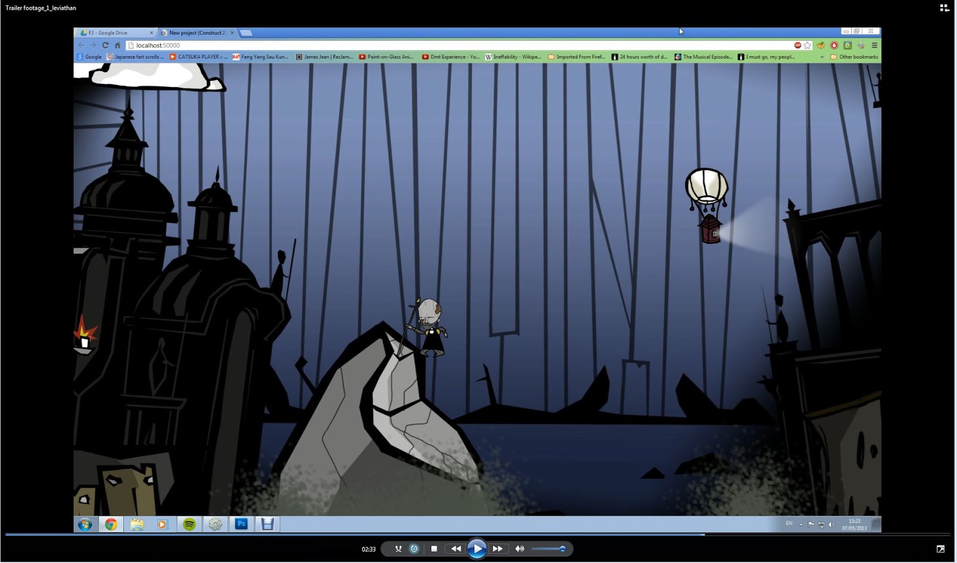Toggle repeat mode in media player
Viewport: 957px width, 563px height.
click(x=414, y=549)
